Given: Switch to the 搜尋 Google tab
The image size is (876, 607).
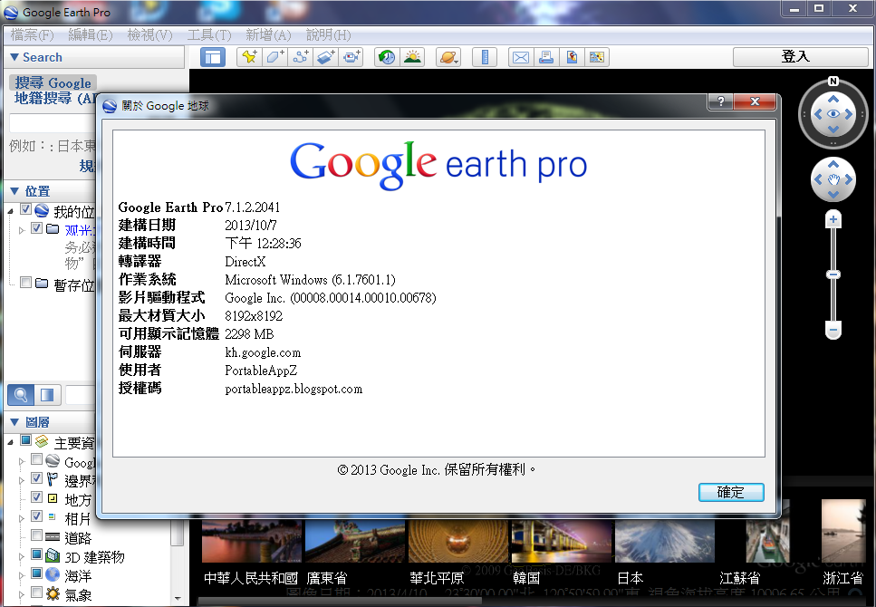Looking at the screenshot, I should pyautogui.click(x=53, y=82).
